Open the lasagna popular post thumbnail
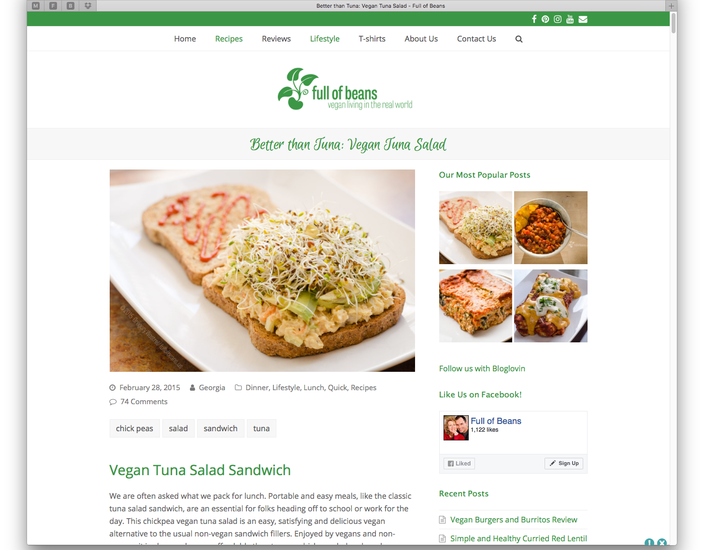Screen dimensions: 704x550 tap(475, 306)
